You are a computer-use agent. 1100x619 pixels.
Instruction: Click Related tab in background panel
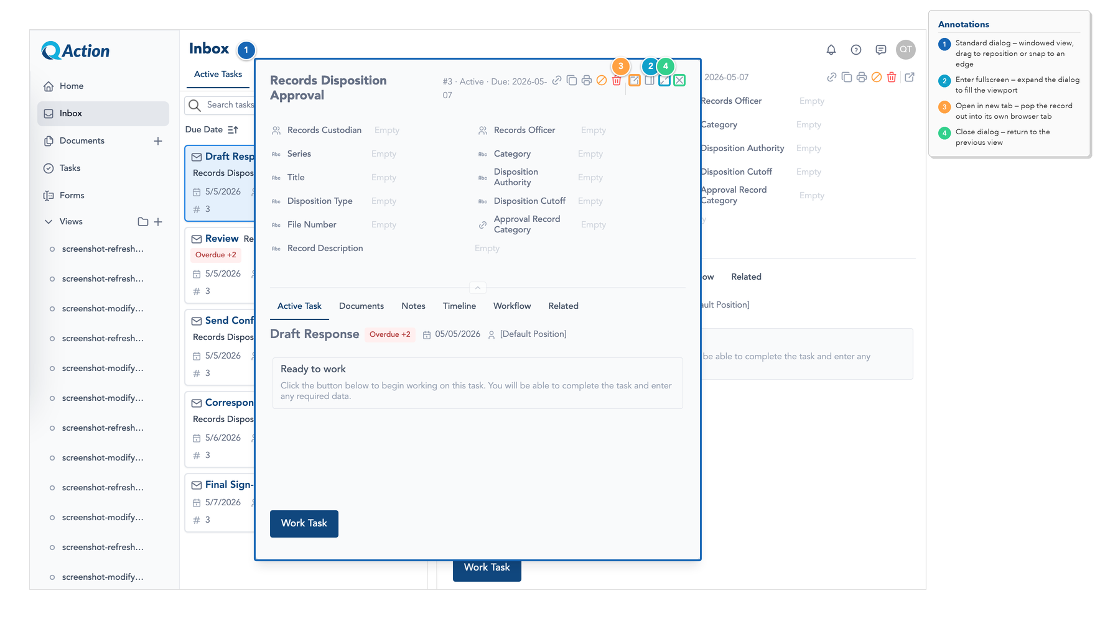click(x=746, y=277)
